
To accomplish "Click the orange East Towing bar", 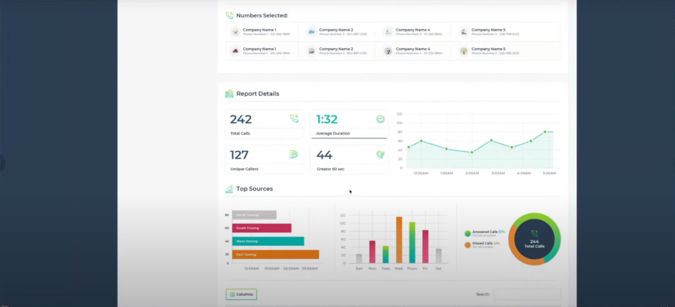I will [276, 254].
